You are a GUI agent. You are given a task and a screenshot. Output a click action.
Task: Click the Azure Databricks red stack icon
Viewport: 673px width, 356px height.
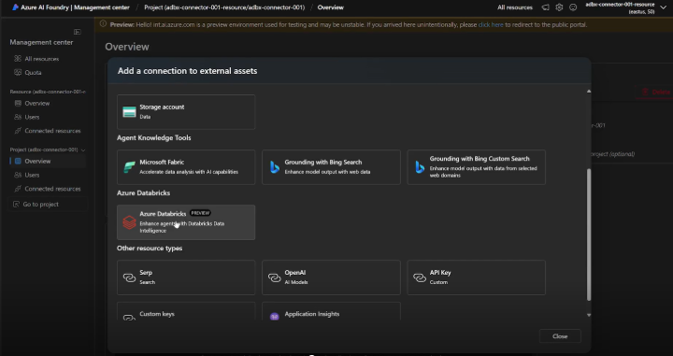tap(129, 222)
